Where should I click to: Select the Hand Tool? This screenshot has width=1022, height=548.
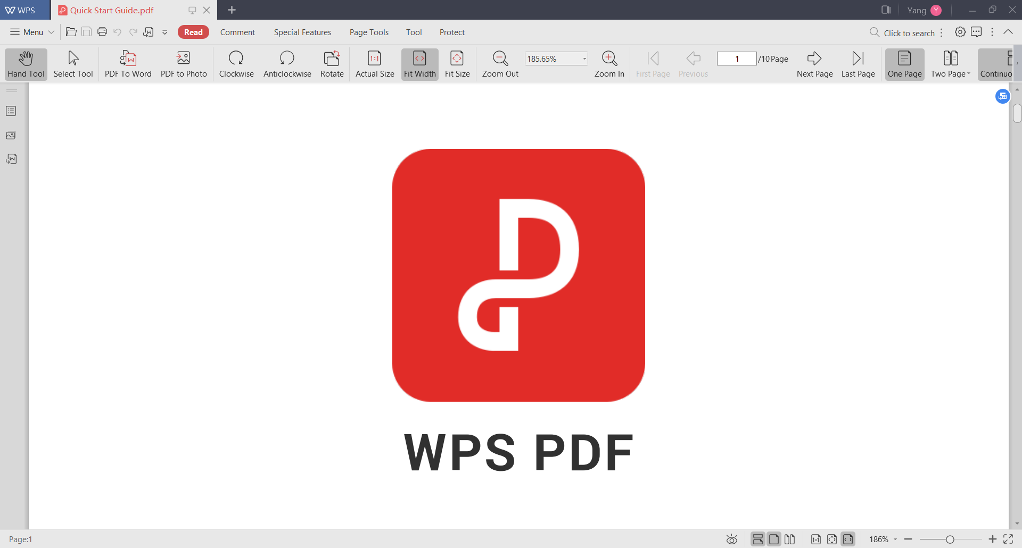26,64
